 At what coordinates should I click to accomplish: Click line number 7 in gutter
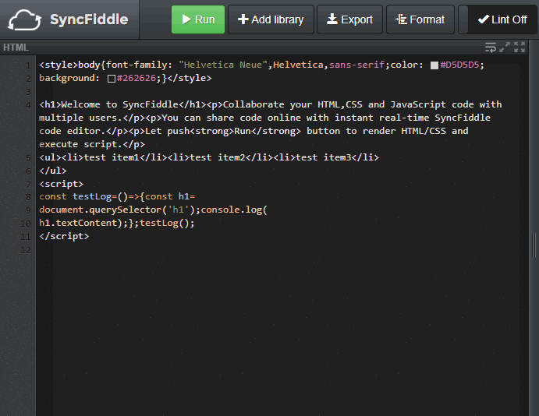click(28, 185)
